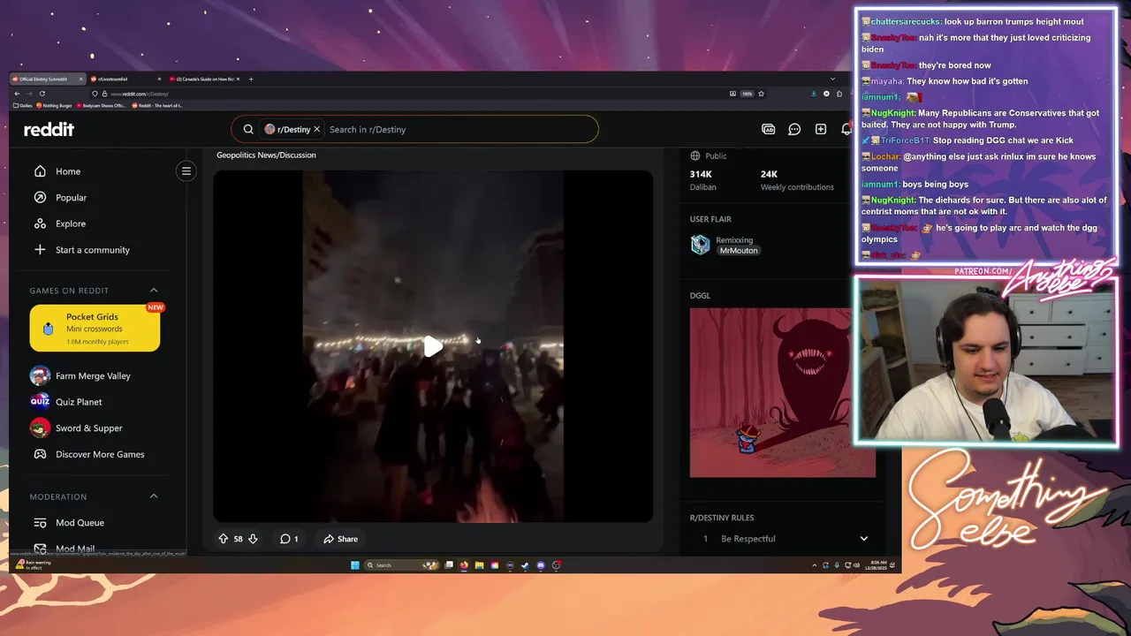Open Popular in the sidebar
The height and width of the screenshot is (636, 1131).
[71, 198]
